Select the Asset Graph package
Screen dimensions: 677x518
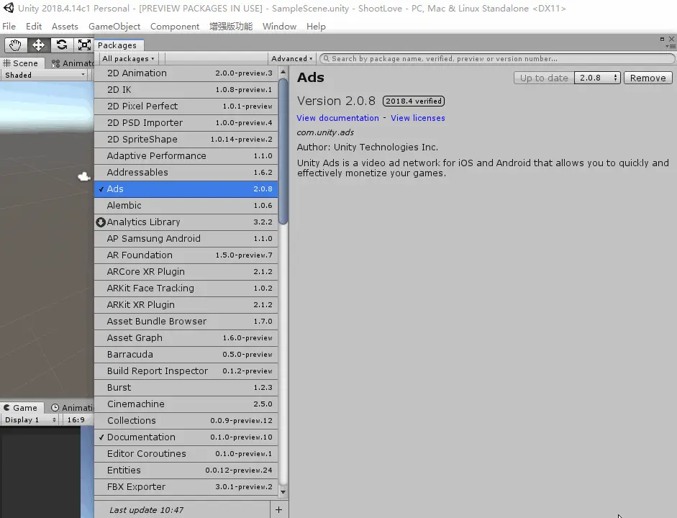click(x=186, y=338)
